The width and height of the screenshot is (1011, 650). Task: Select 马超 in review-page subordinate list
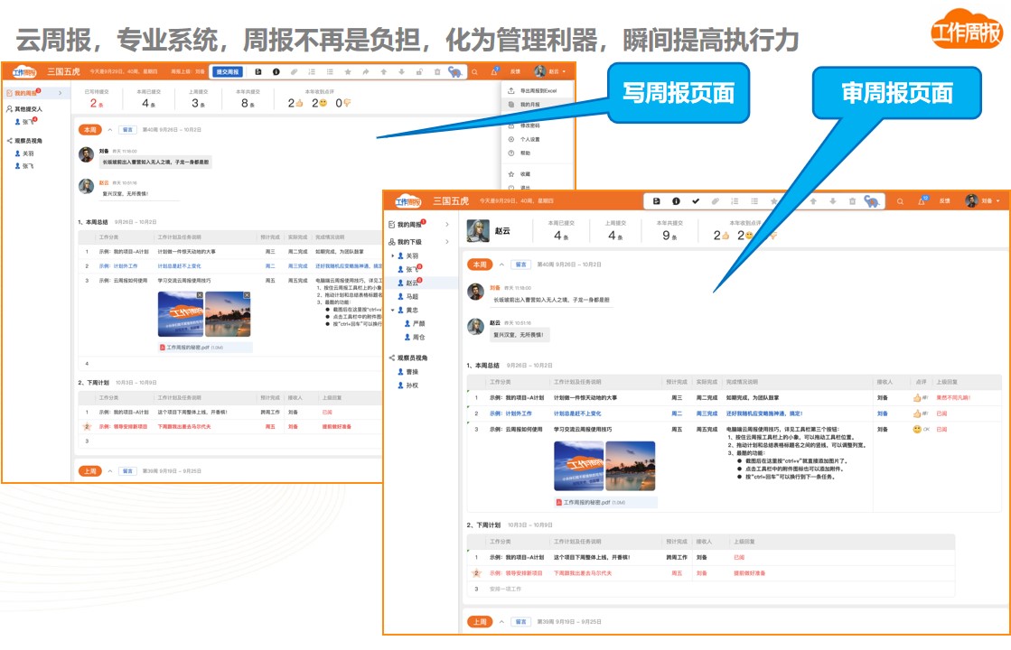click(408, 296)
